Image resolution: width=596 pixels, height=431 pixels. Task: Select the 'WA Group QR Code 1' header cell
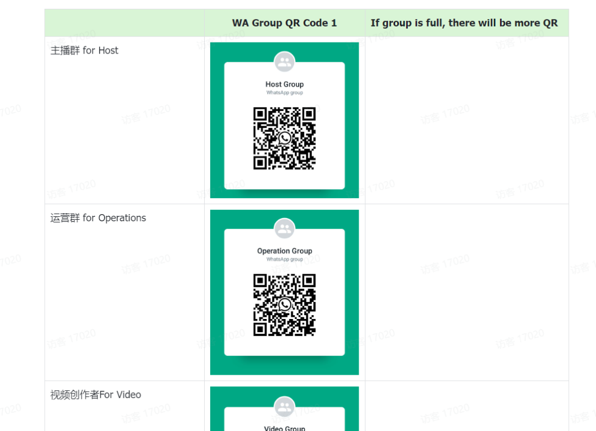point(284,23)
